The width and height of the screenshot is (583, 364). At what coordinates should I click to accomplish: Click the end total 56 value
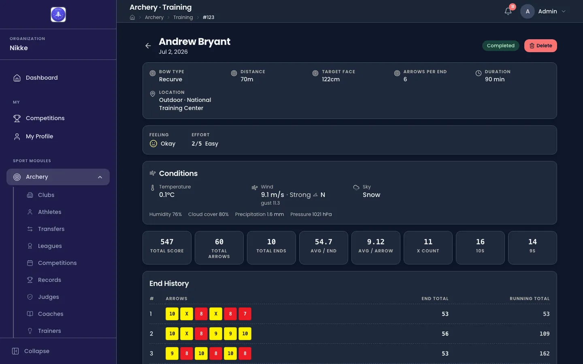tap(445, 334)
